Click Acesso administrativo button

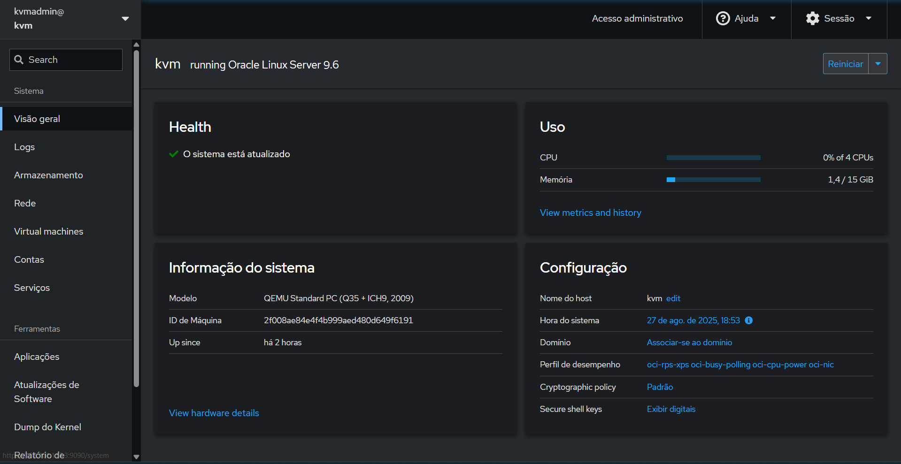click(x=637, y=18)
